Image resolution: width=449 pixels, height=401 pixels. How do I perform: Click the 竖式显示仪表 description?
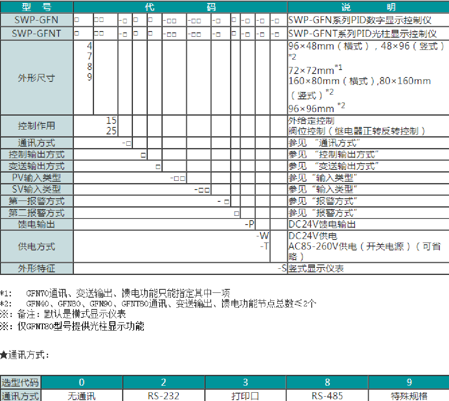click(x=316, y=268)
